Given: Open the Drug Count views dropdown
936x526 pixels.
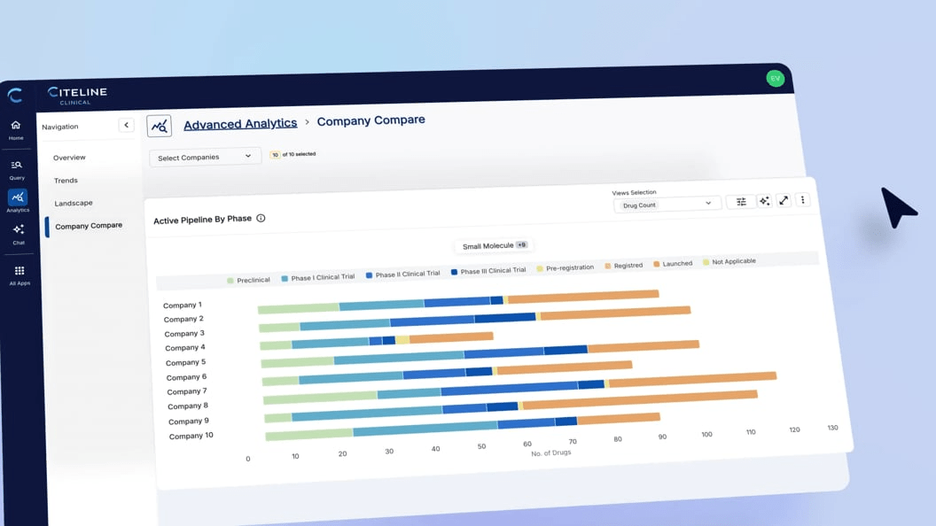Looking at the screenshot, I should click(667, 204).
